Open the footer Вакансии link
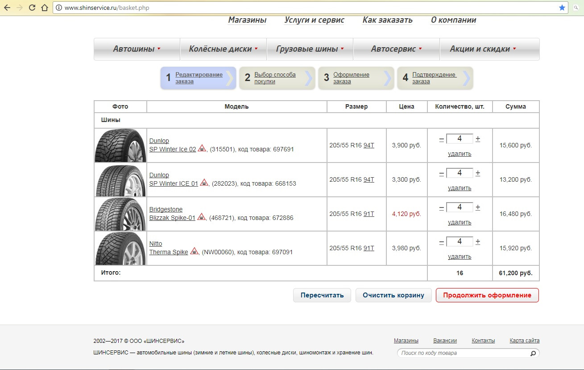The image size is (584, 370). point(445,341)
